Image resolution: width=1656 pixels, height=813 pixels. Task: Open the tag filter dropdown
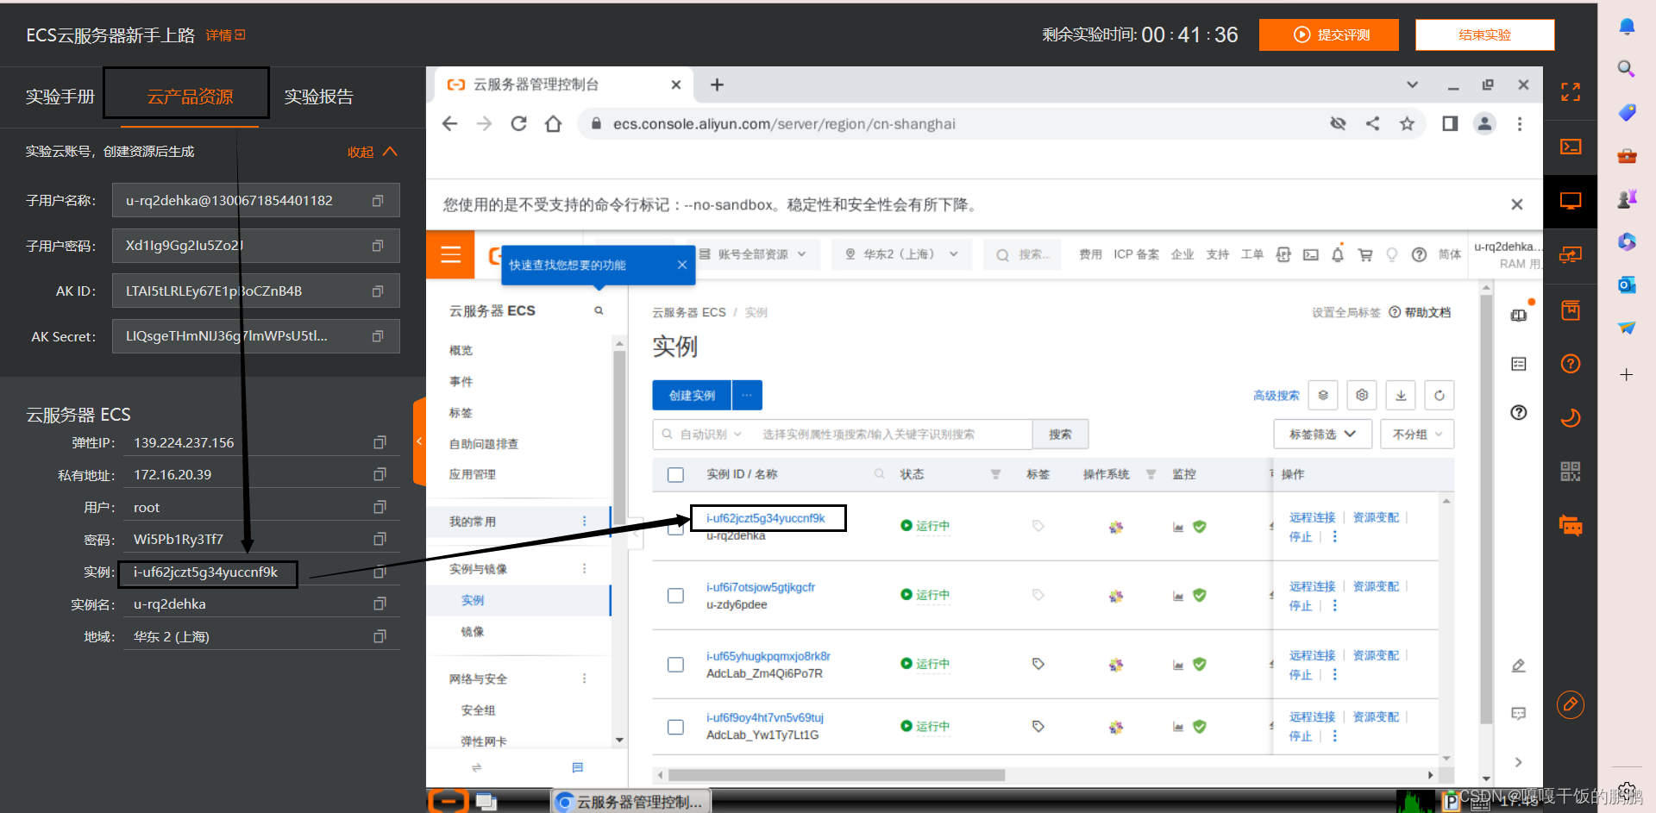click(x=1323, y=434)
